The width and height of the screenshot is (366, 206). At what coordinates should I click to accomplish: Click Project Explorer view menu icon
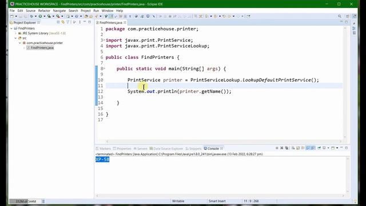point(80,22)
